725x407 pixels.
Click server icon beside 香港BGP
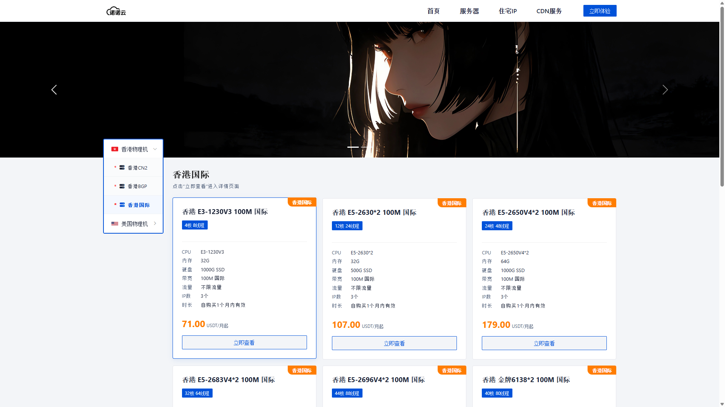(x=122, y=186)
